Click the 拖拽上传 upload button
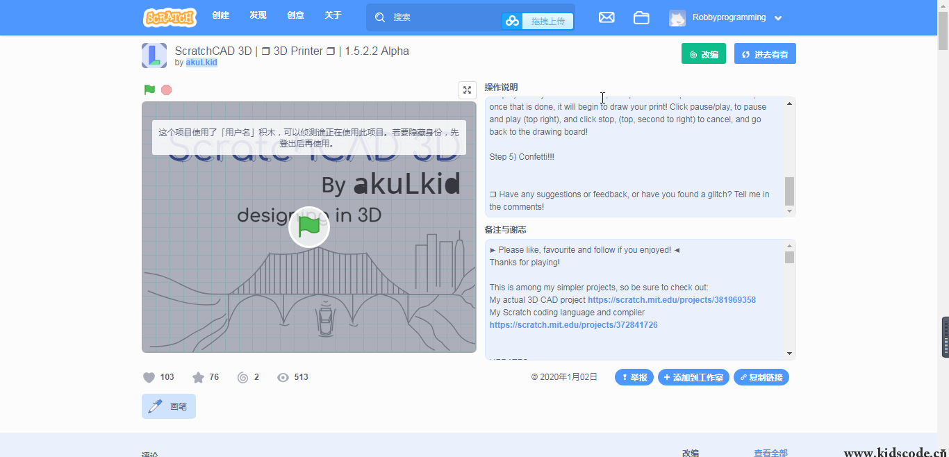The image size is (949, 457). pos(538,21)
